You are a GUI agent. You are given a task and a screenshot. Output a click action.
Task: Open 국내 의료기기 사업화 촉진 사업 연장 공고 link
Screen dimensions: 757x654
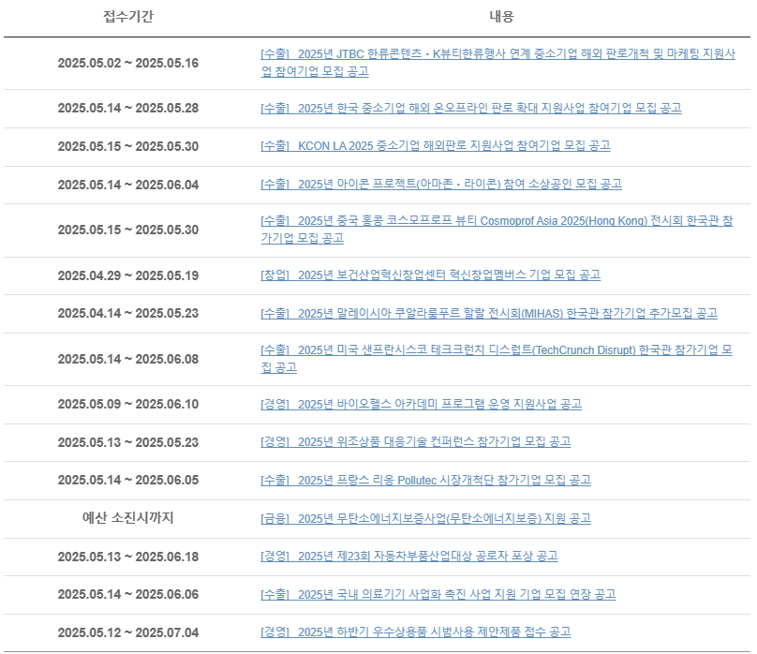tap(438, 594)
